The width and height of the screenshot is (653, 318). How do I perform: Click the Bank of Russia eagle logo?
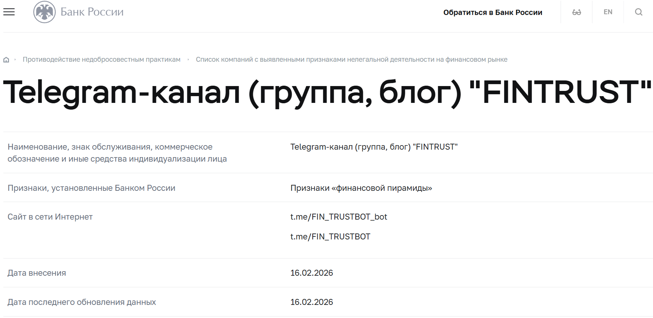[x=45, y=12]
